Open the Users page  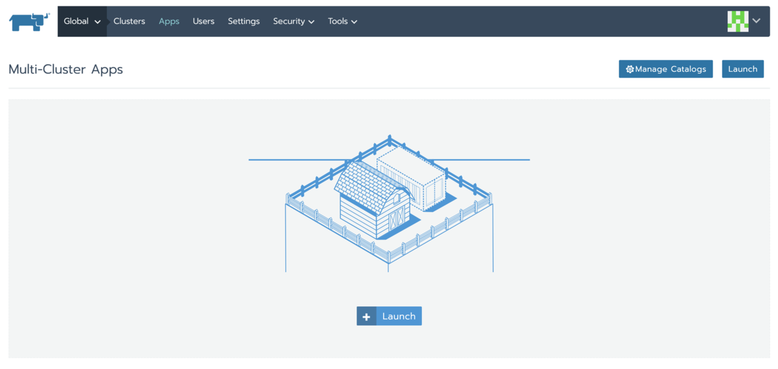pos(204,21)
